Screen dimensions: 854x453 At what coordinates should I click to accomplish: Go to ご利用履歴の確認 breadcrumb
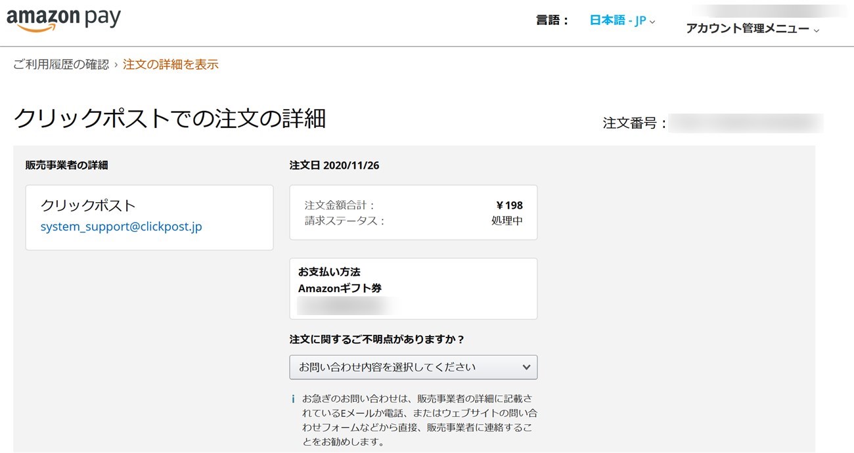(x=61, y=64)
